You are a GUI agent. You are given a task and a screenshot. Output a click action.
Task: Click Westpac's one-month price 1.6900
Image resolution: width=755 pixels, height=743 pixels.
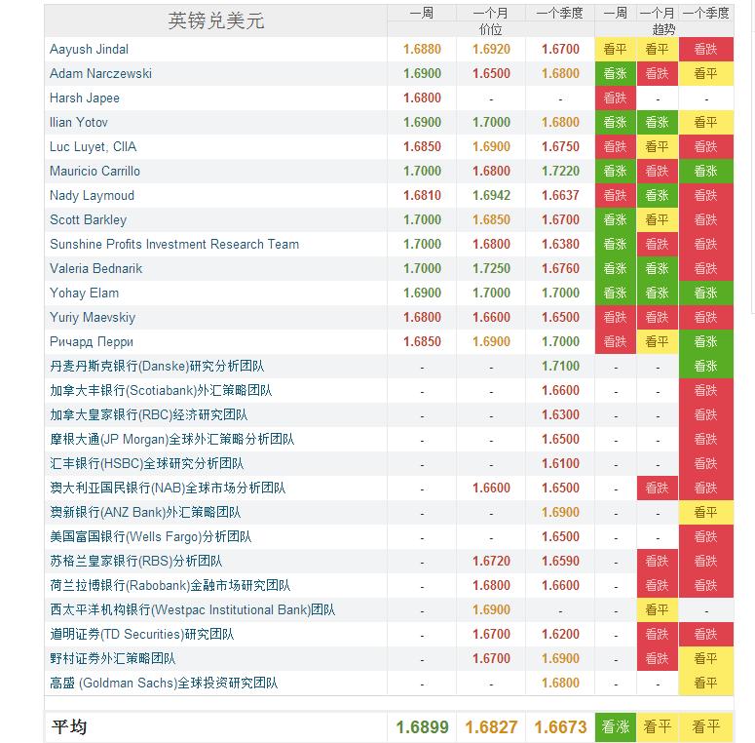[491, 609]
